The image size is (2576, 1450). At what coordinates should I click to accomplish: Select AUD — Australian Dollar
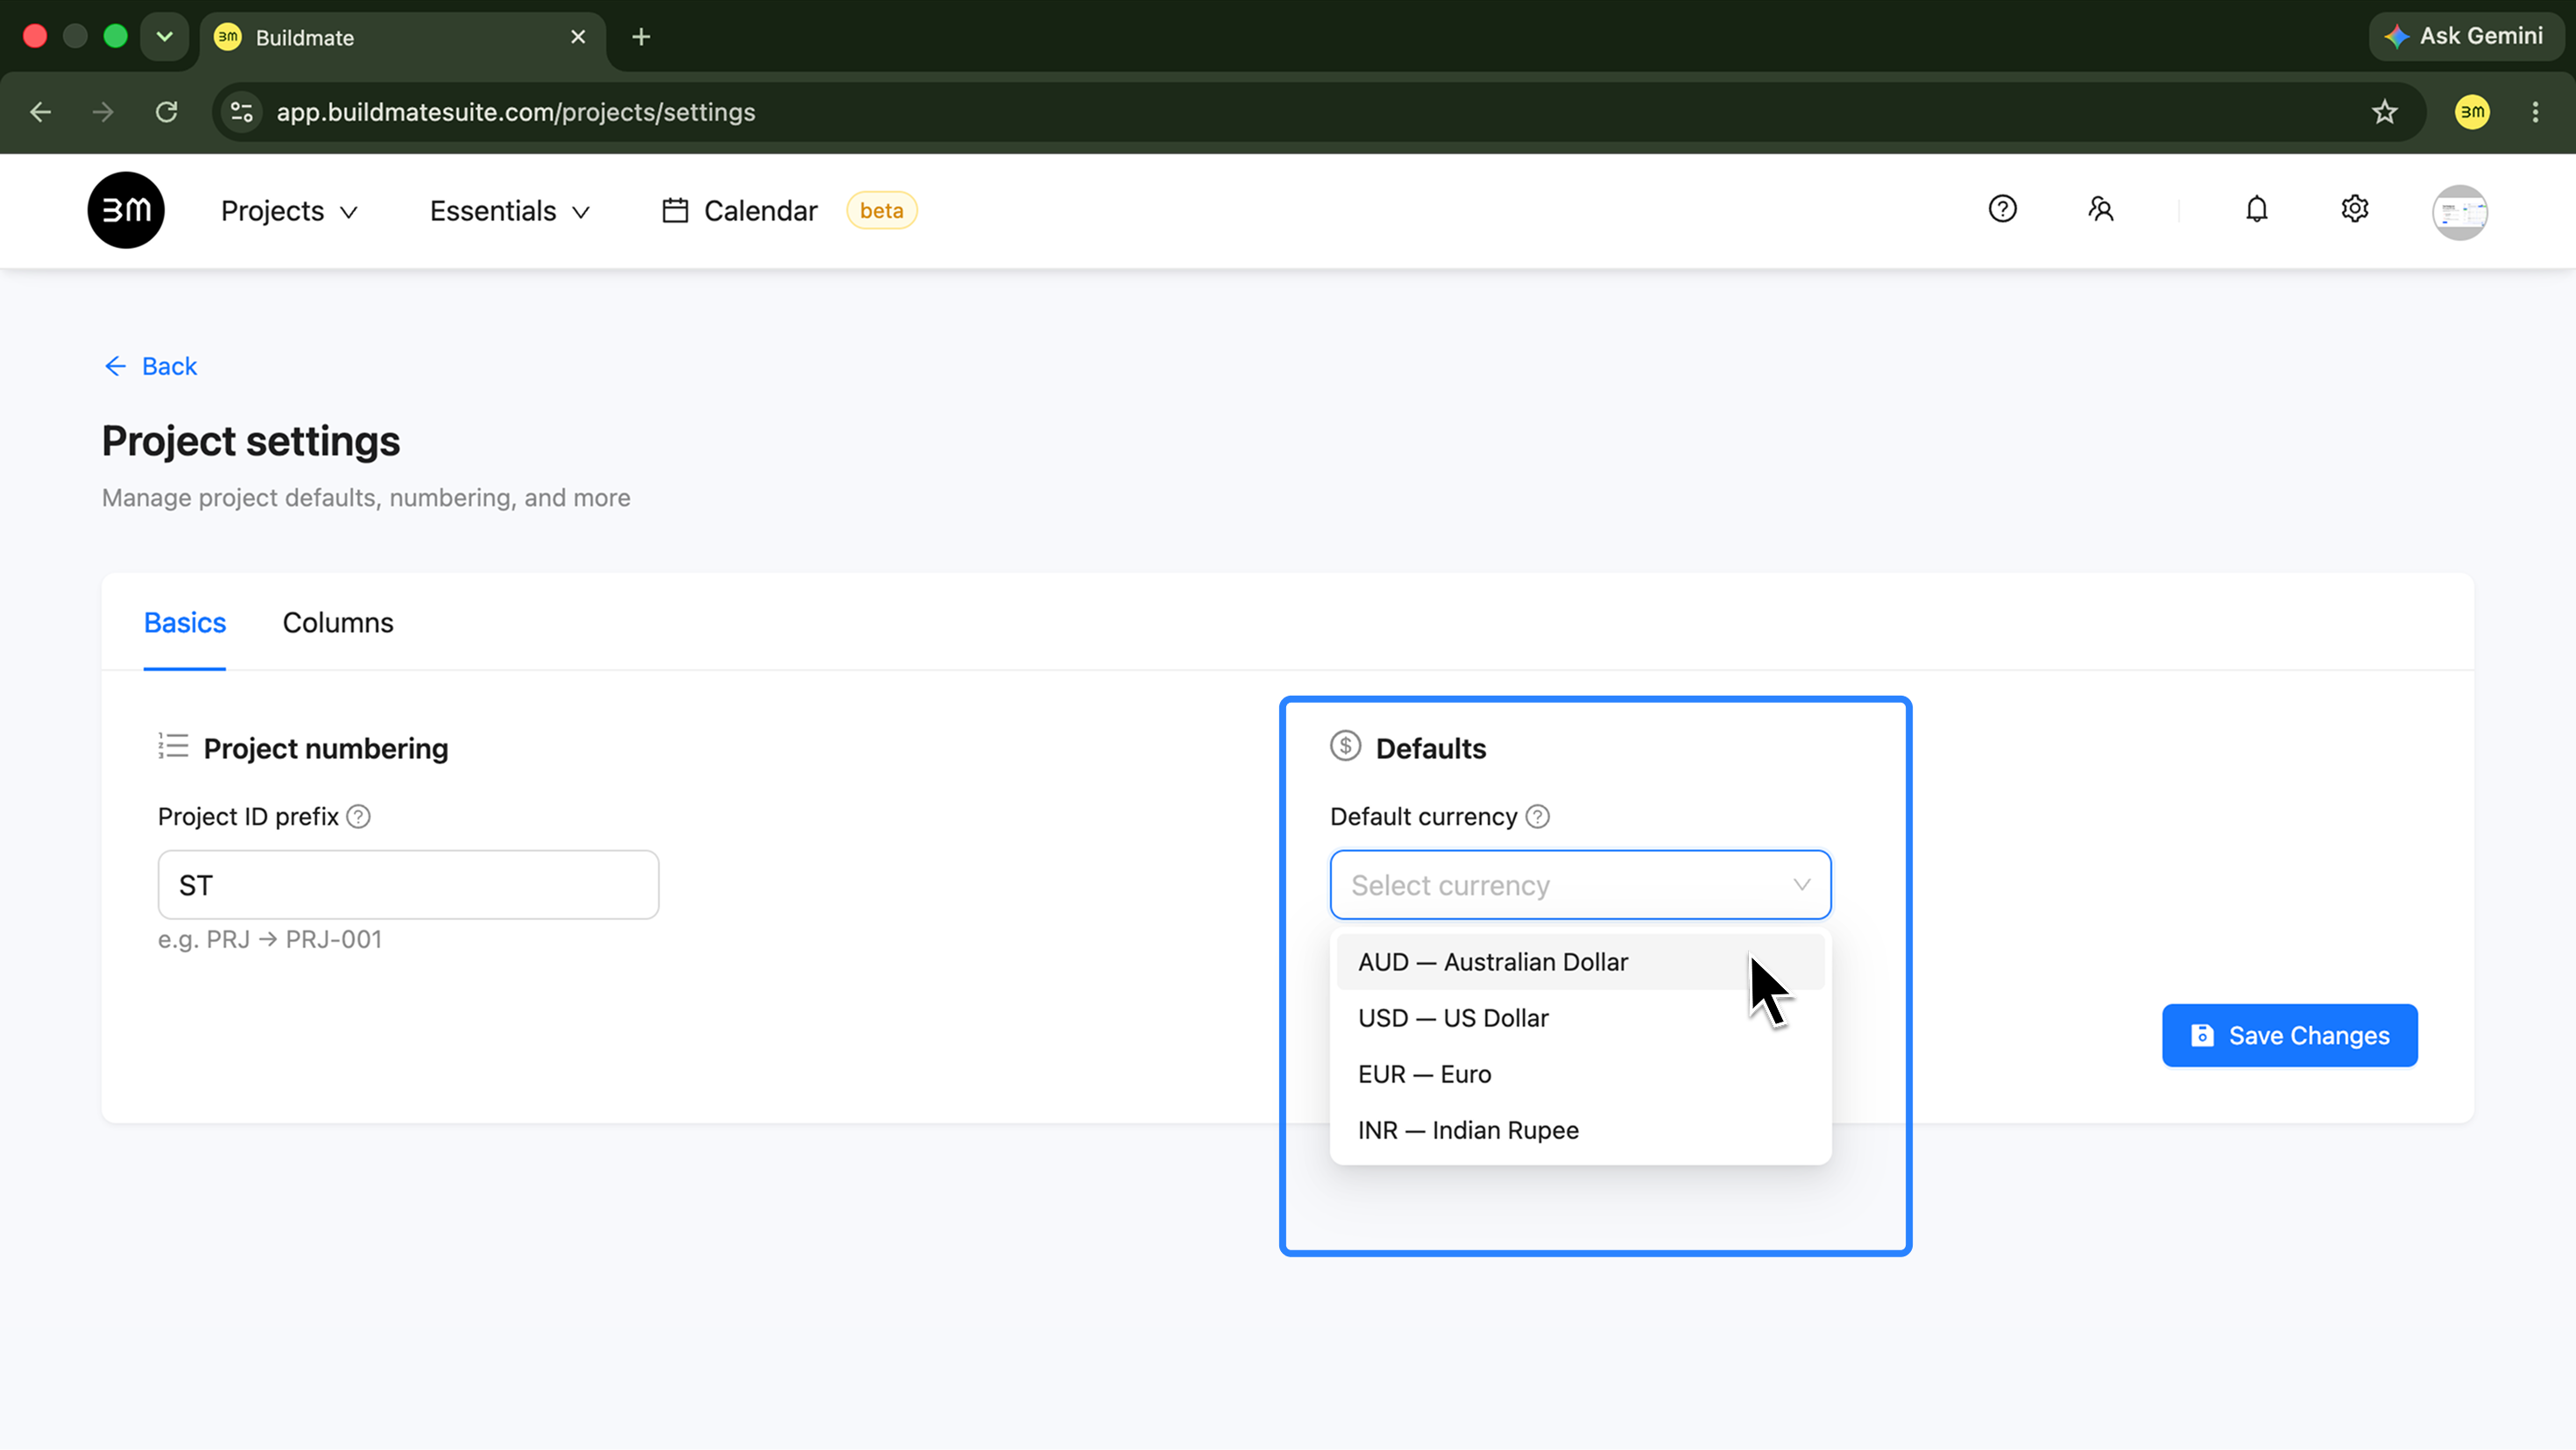[x=1580, y=962]
